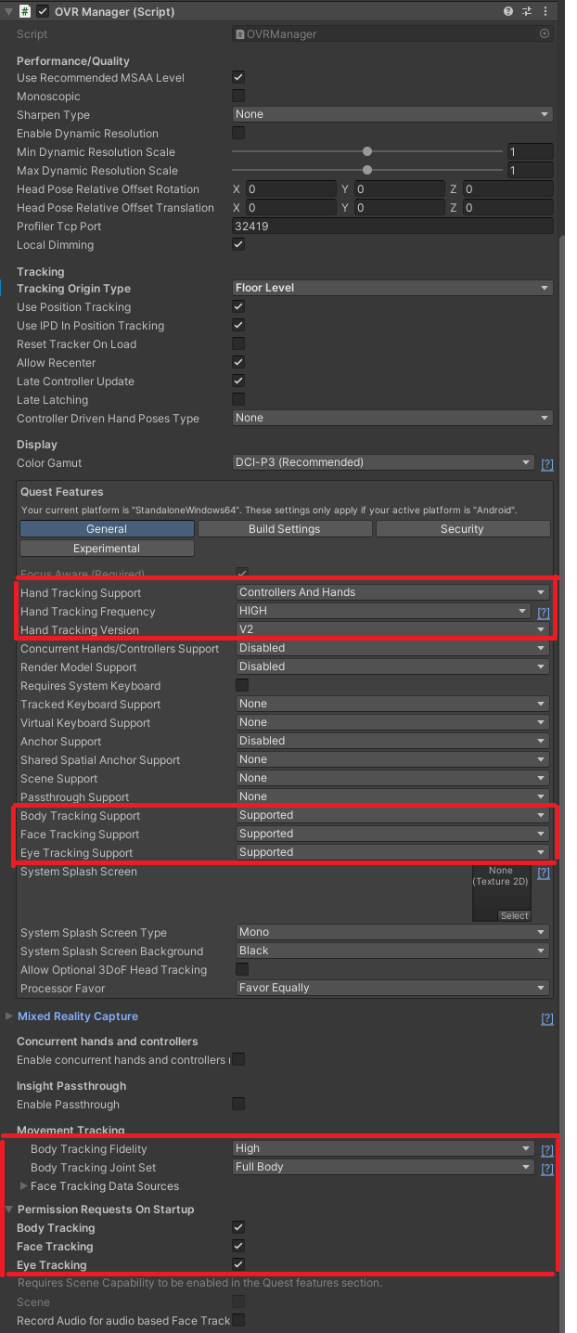Viewport: 577px width, 1333px height.
Task: Switch to the General tab
Action: [107, 528]
